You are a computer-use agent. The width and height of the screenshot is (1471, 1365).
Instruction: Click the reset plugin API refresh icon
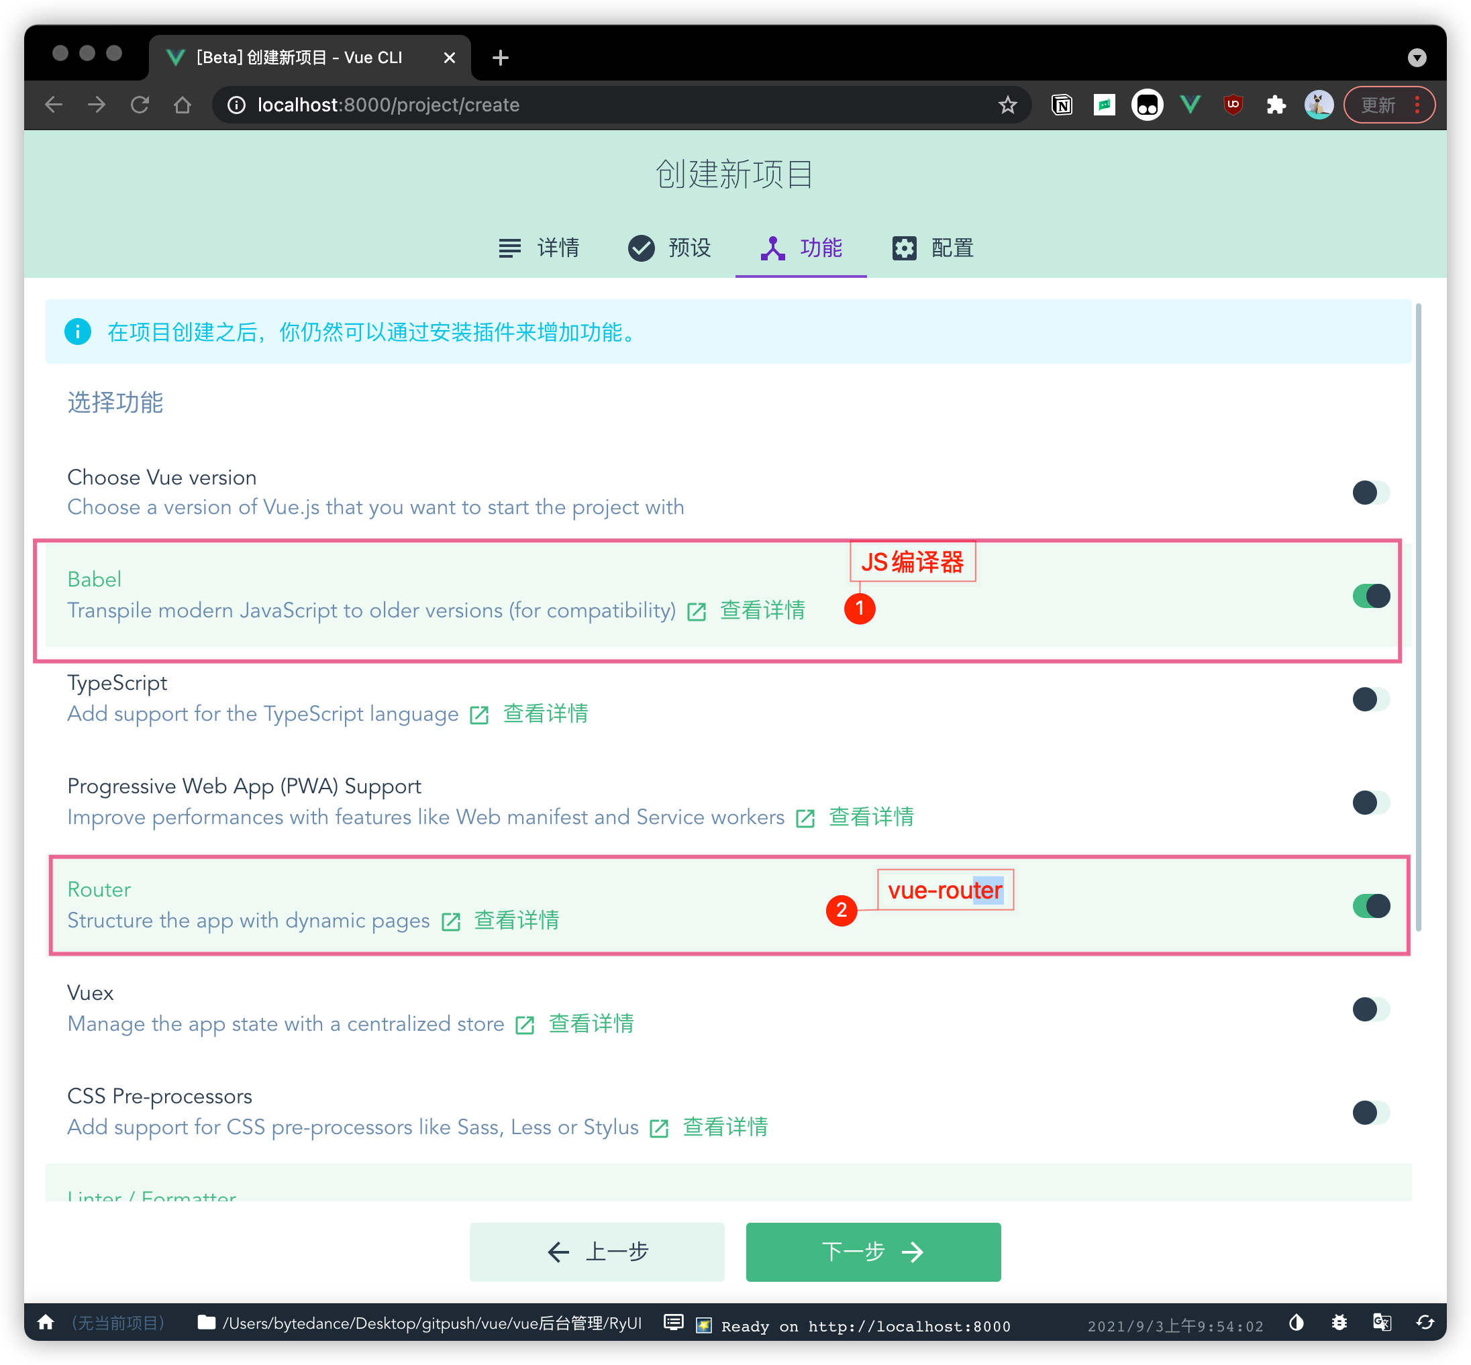tap(1425, 1322)
